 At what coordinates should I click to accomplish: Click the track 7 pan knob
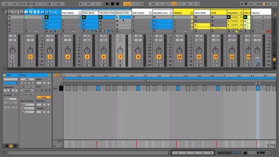(120, 50)
